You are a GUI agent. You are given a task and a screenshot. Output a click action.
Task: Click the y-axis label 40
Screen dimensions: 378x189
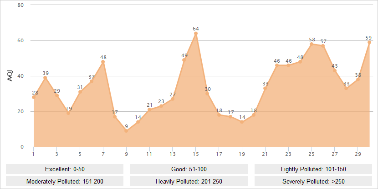tap(20, 76)
